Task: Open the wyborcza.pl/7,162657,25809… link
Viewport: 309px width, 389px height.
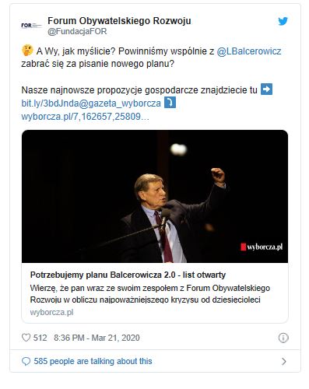Action: pos(85,117)
